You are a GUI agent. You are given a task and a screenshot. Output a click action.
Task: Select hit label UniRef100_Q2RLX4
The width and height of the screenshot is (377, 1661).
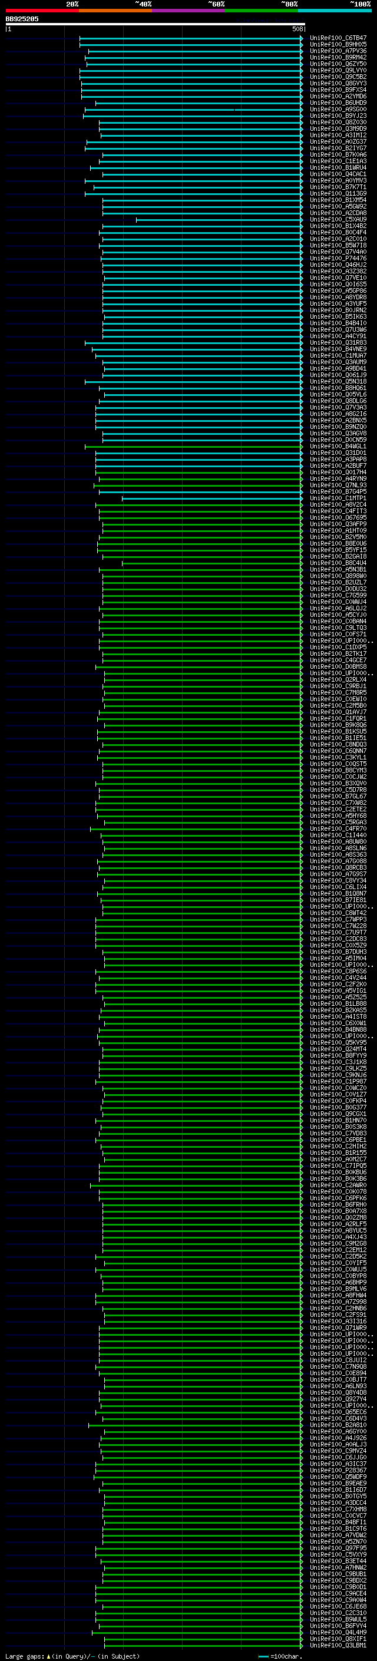click(338, 679)
